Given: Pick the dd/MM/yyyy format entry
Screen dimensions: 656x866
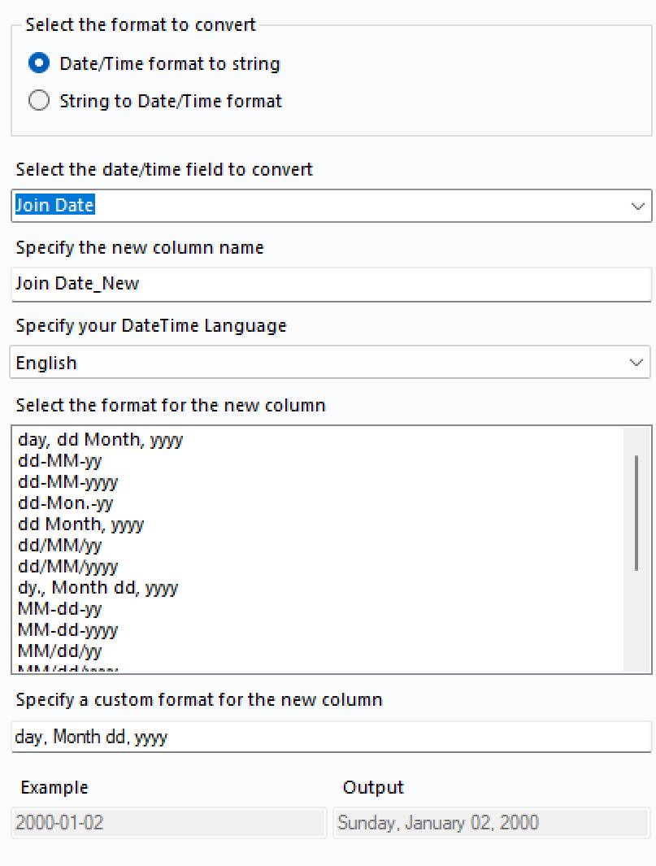Looking at the screenshot, I should click(67, 567).
